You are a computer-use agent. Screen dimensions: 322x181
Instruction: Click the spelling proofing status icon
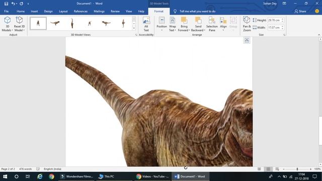(x=38, y=169)
